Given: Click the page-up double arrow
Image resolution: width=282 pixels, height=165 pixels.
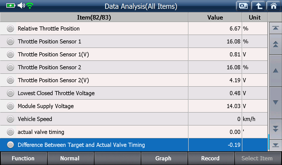Looking at the screenshot, I should 275,44.
